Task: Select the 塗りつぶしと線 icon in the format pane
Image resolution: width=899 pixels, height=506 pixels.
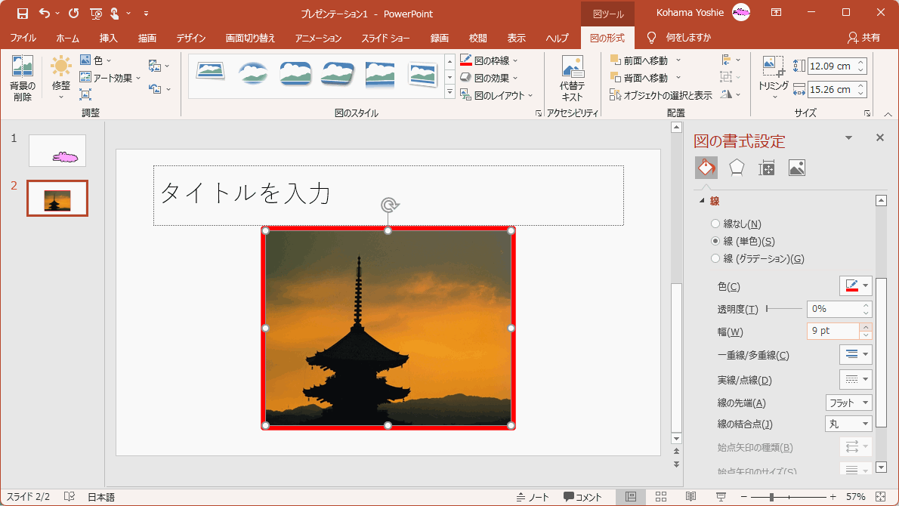Action: [706, 168]
